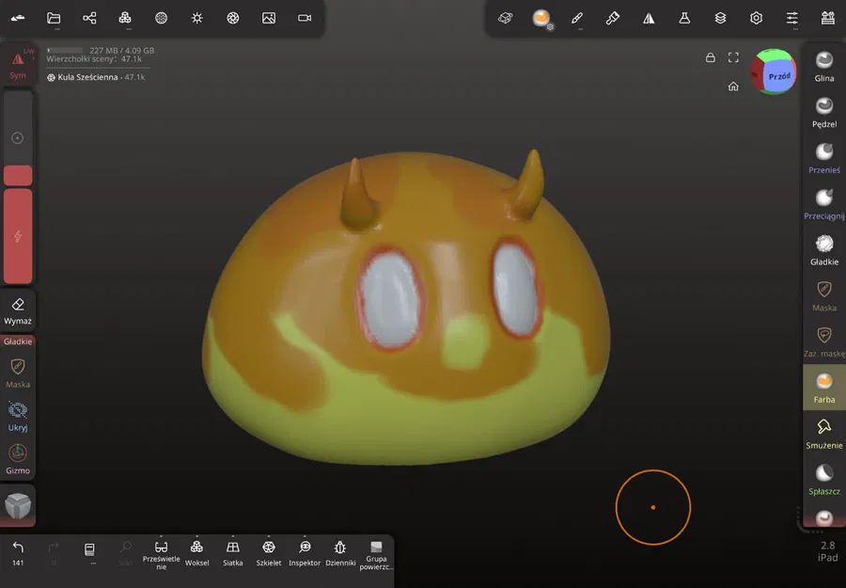Open the lighting settings panel
Viewport: 846px width, 588px height.
pyautogui.click(x=196, y=17)
